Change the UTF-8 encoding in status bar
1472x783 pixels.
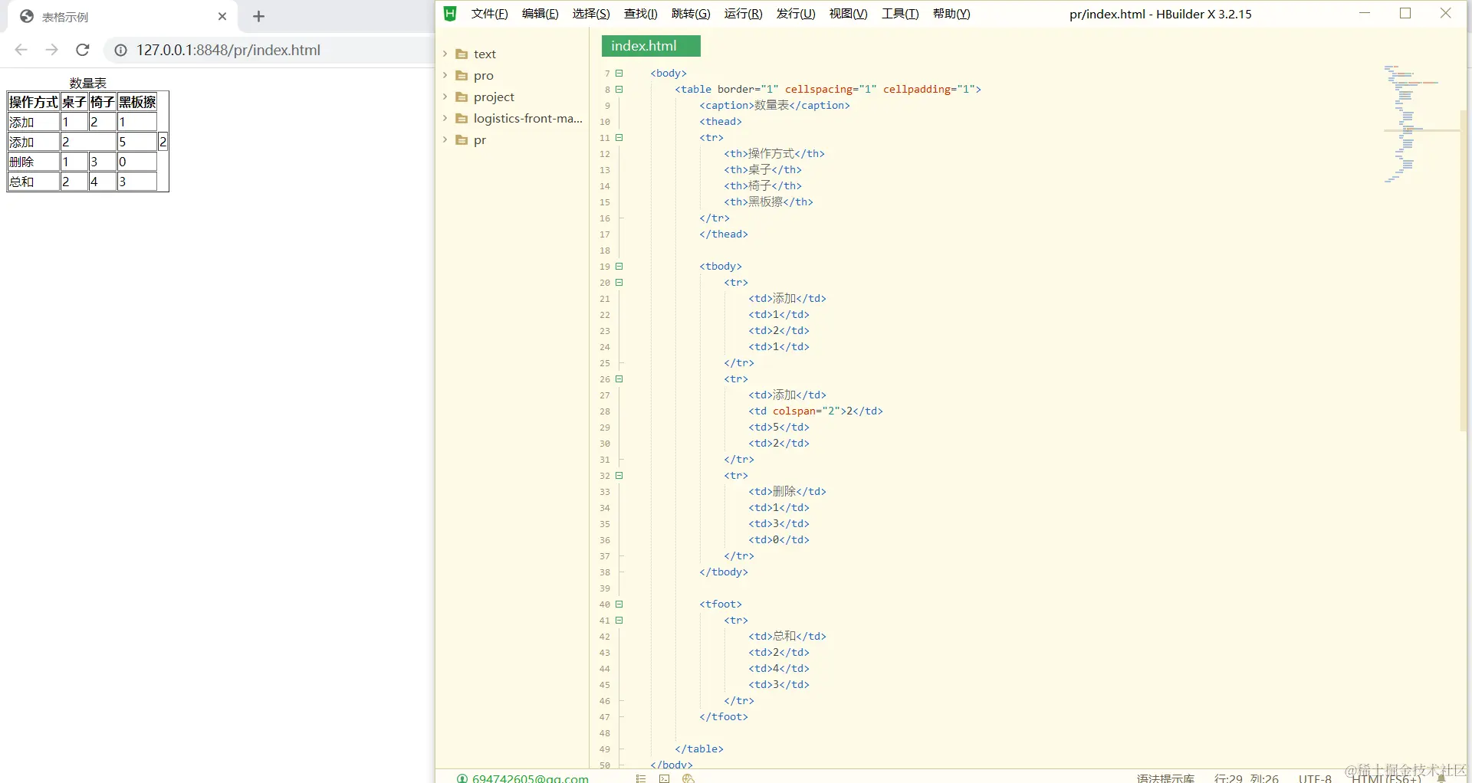[1315, 778]
